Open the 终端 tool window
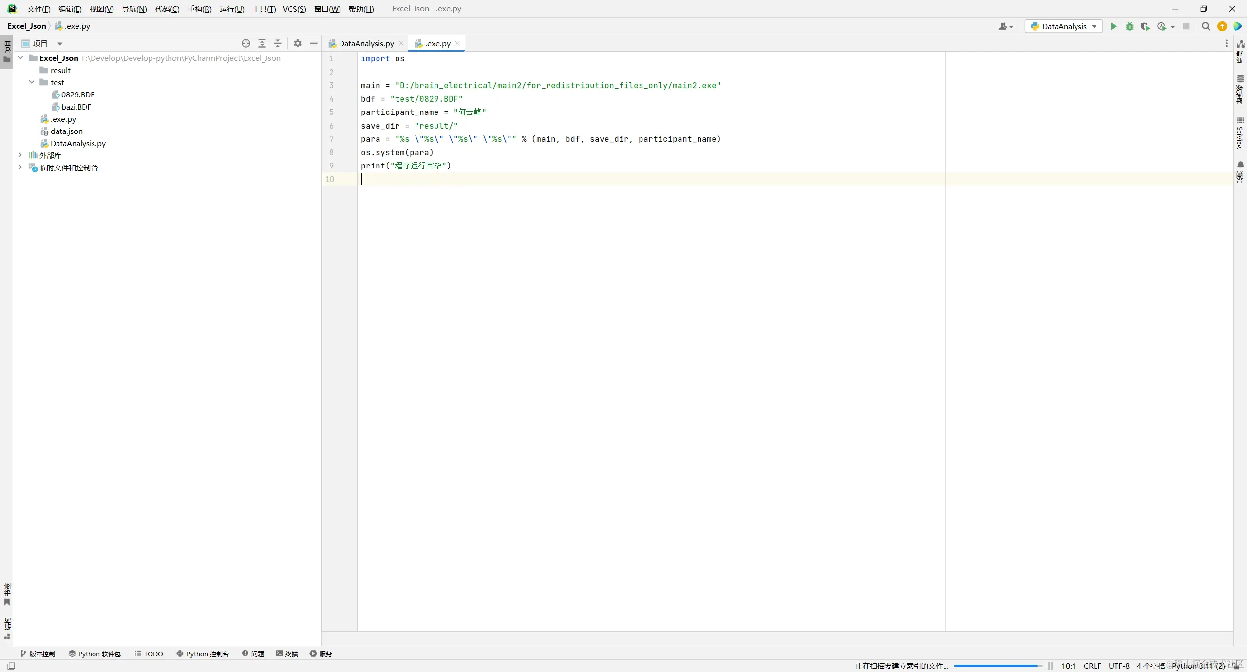The height and width of the screenshot is (672, 1247). pyautogui.click(x=287, y=653)
